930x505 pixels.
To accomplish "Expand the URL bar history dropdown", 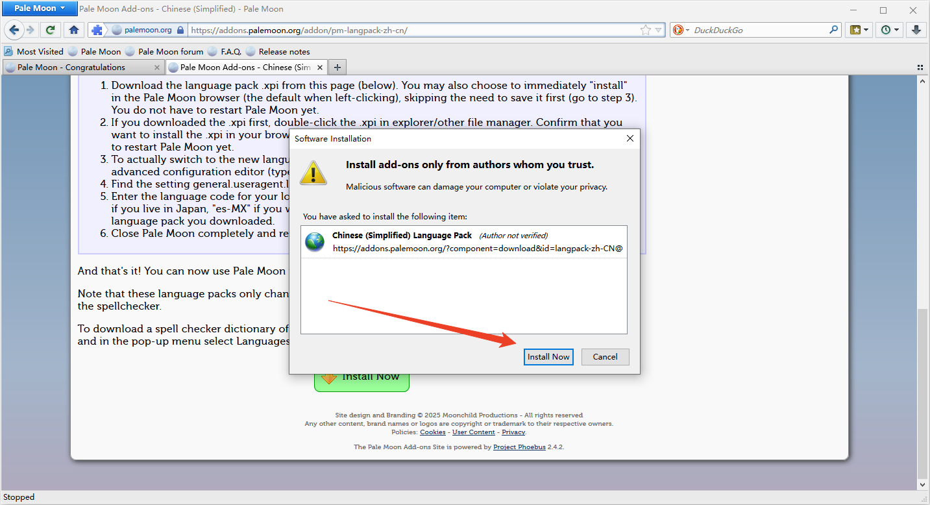I will pyautogui.click(x=658, y=30).
